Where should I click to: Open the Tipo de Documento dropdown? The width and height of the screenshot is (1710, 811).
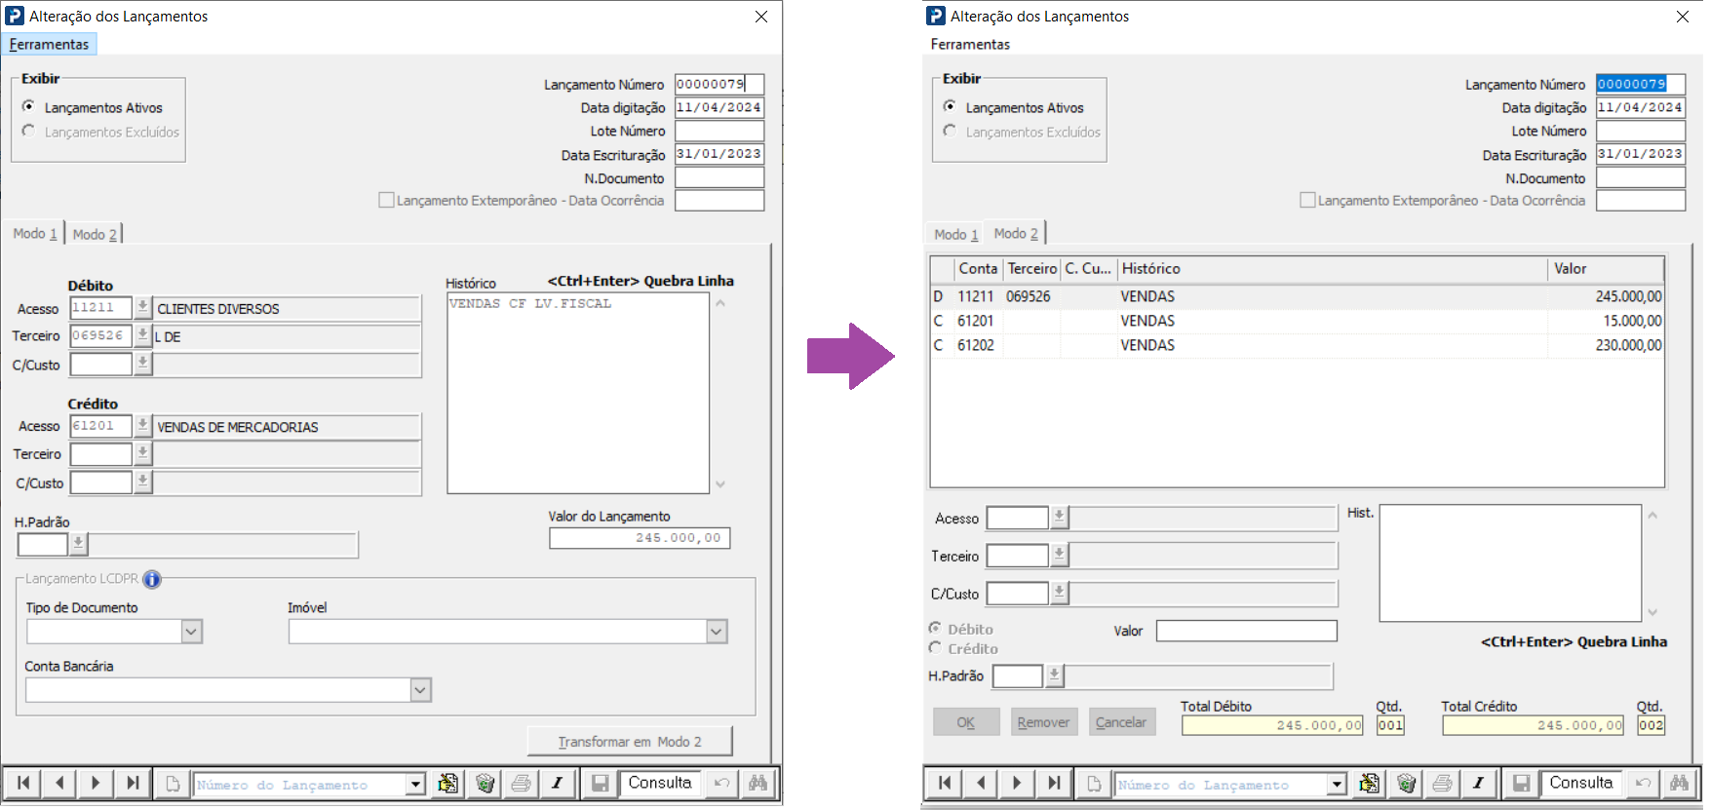(x=192, y=632)
